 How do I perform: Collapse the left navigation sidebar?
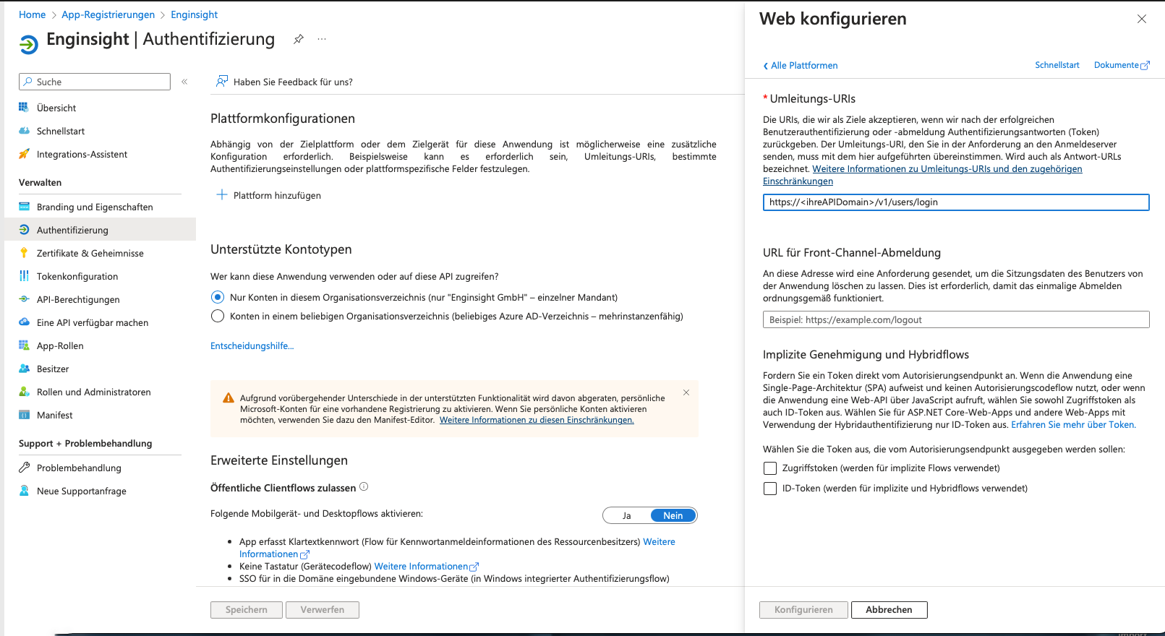[x=184, y=82]
